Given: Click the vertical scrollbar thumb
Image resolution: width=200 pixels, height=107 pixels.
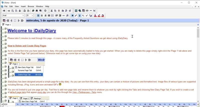Looking at the screenshot, I should coord(198,33).
